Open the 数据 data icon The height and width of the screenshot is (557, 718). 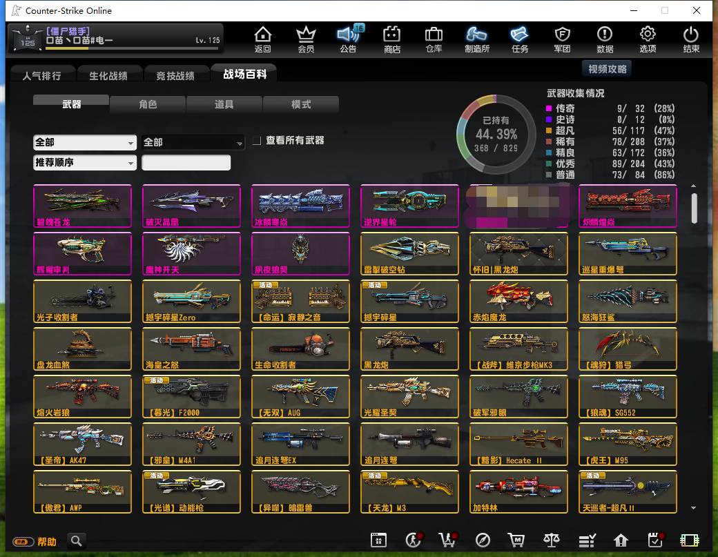pos(605,39)
